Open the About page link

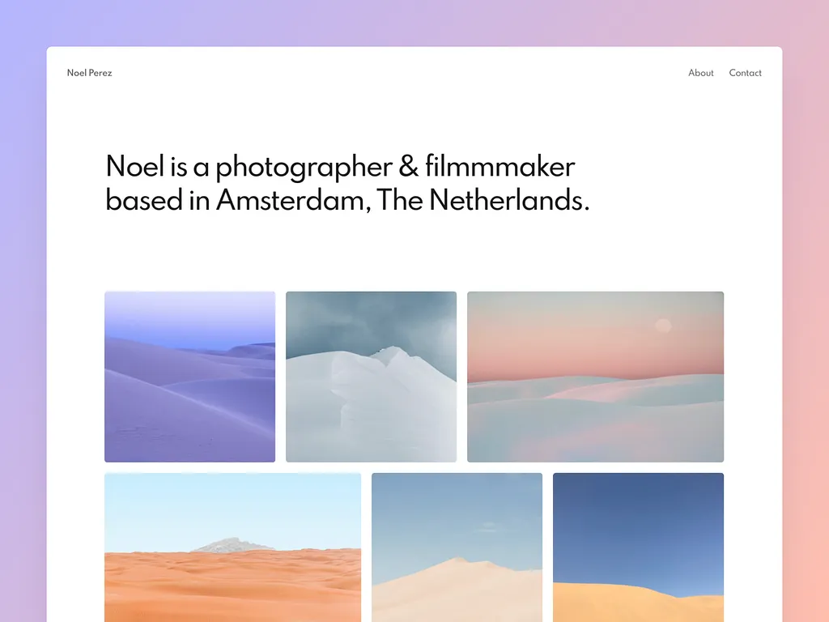click(x=700, y=73)
